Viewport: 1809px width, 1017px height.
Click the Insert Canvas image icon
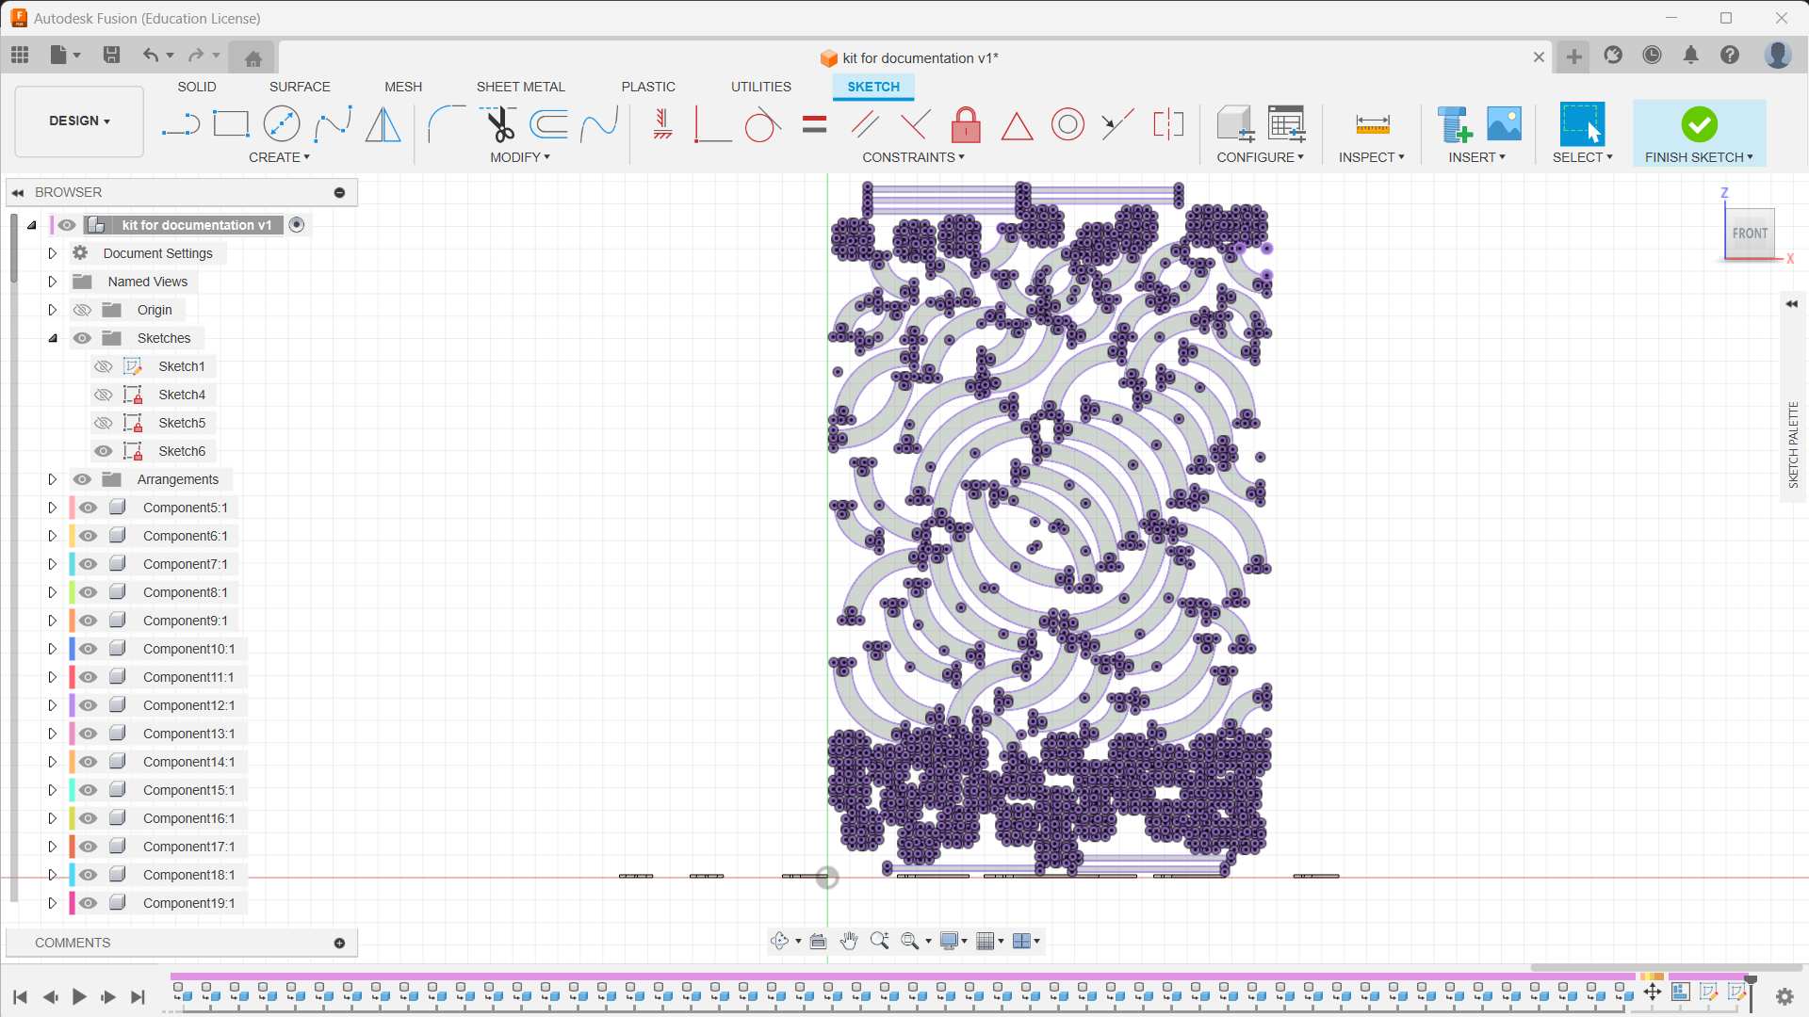tap(1504, 124)
